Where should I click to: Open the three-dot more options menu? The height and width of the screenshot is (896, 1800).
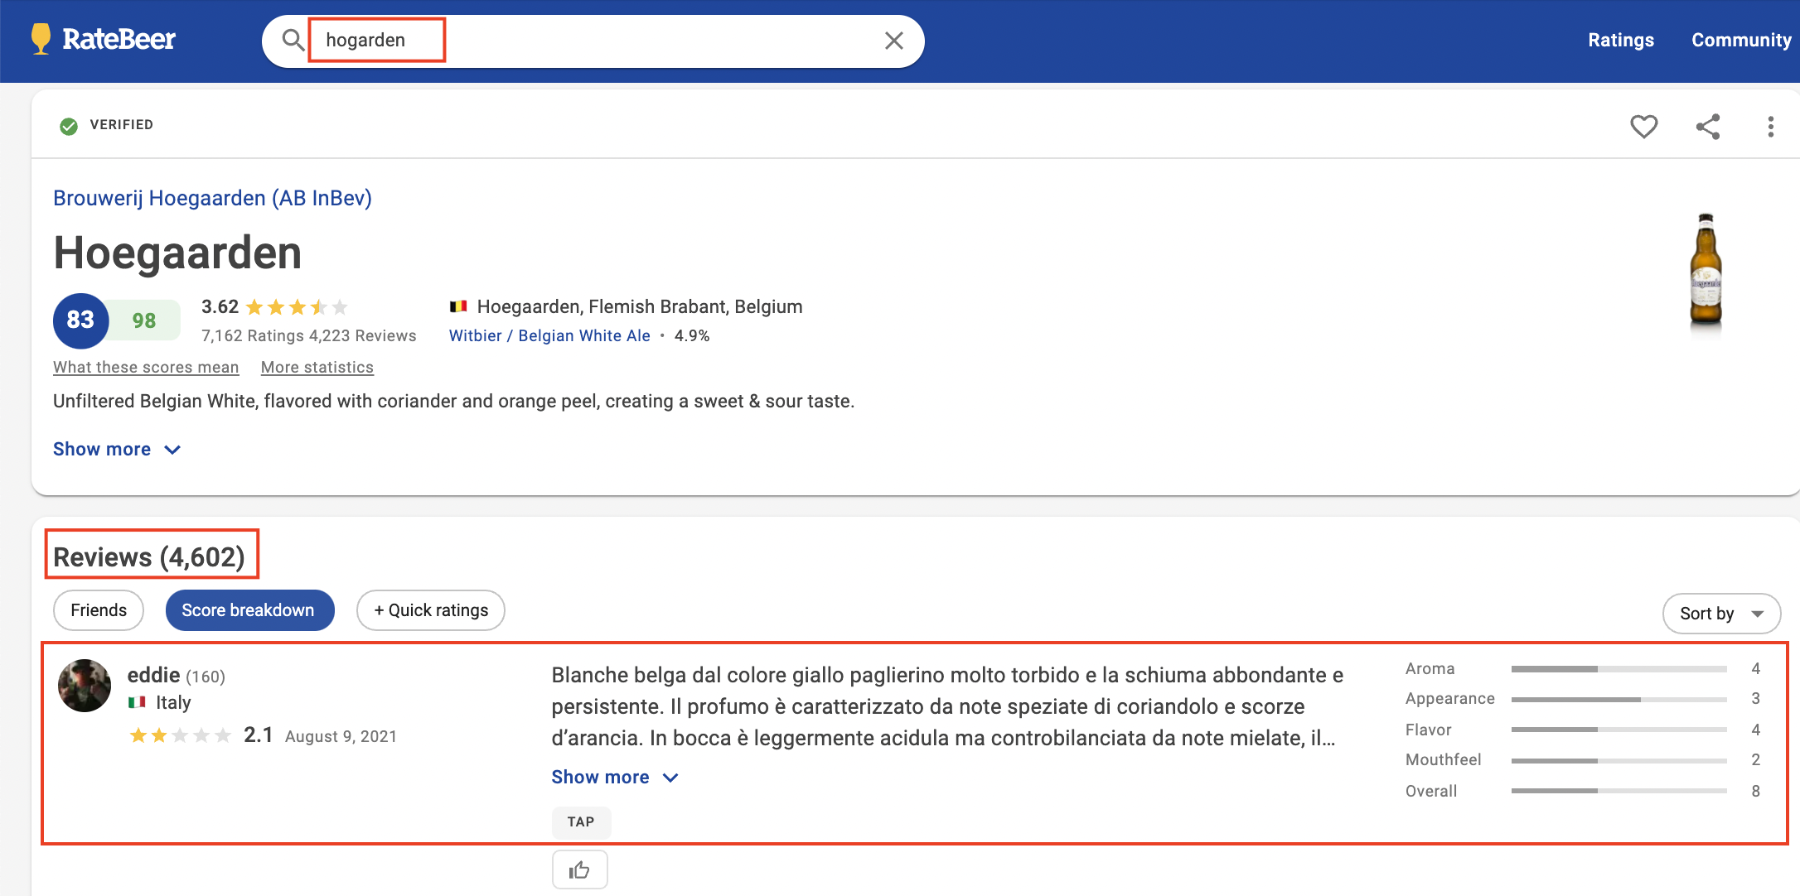click(1770, 126)
